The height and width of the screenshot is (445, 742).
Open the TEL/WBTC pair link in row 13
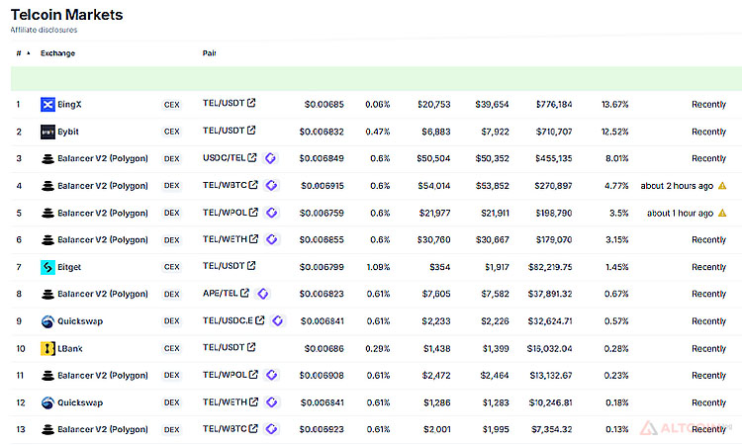tap(225, 429)
